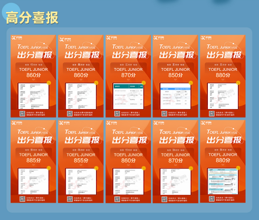Open the 885分 score poster thumbnail
The width and height of the screenshot is (259, 220).
point(33,162)
